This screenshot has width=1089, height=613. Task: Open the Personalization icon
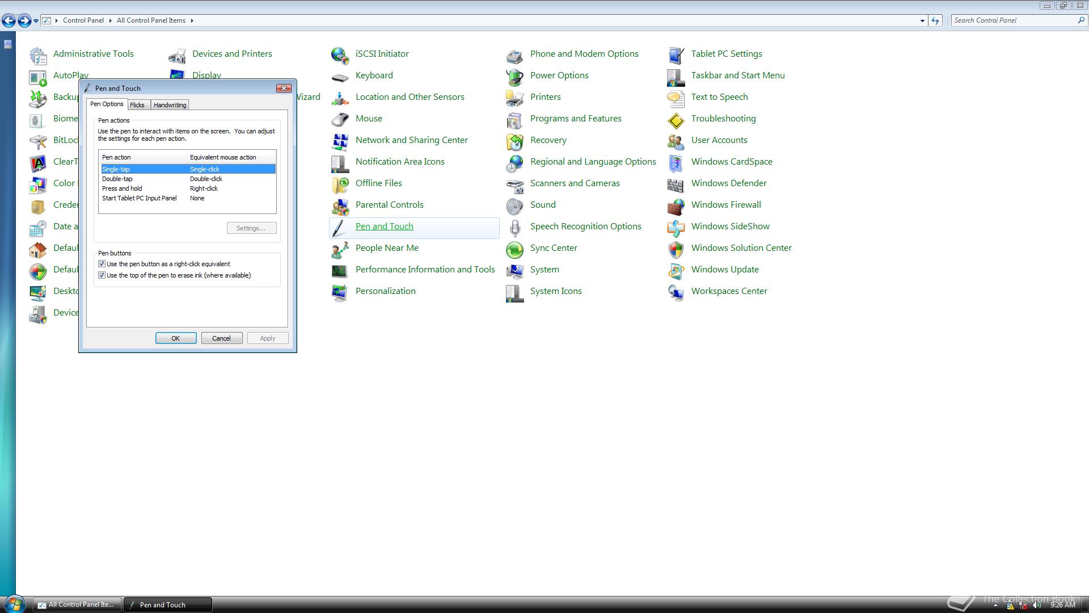coord(340,292)
